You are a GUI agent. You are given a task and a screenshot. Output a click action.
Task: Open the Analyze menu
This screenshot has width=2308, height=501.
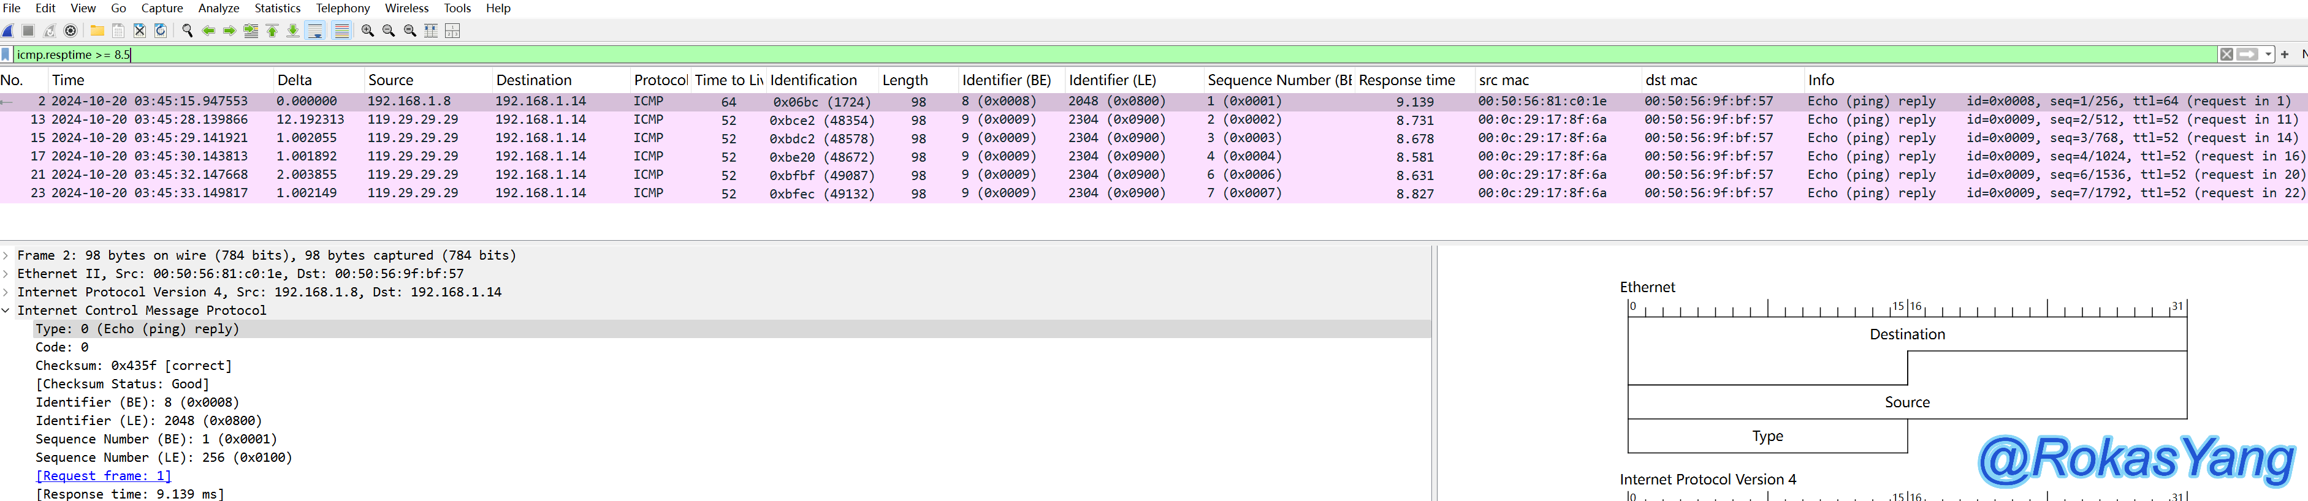coord(218,8)
